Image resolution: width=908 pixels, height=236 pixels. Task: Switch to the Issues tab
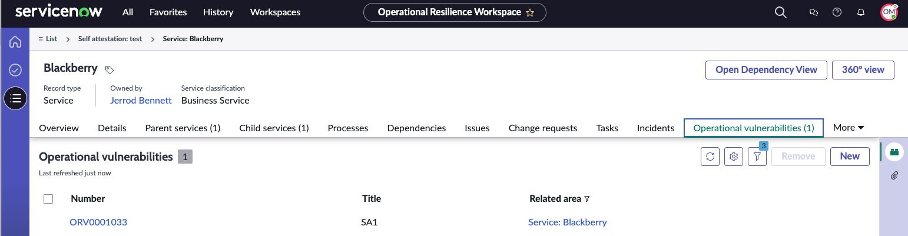point(477,128)
